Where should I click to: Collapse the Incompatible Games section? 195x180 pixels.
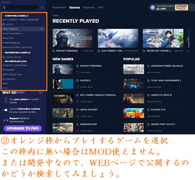click(3, 53)
